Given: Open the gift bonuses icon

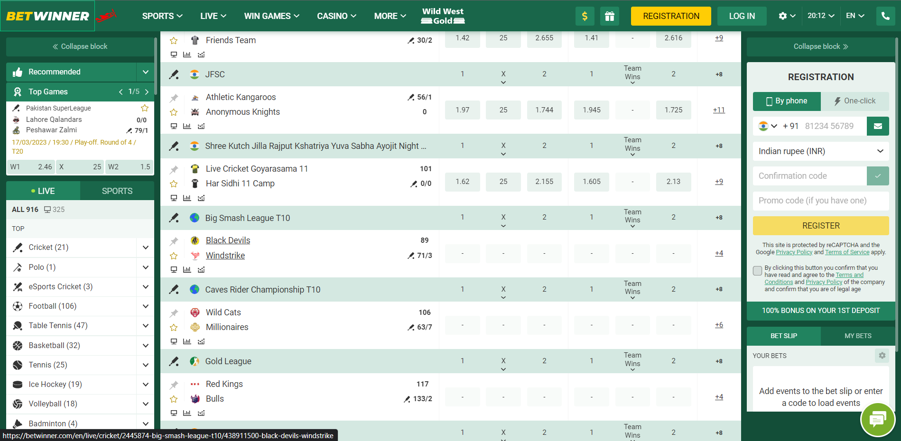Looking at the screenshot, I should tap(609, 16).
